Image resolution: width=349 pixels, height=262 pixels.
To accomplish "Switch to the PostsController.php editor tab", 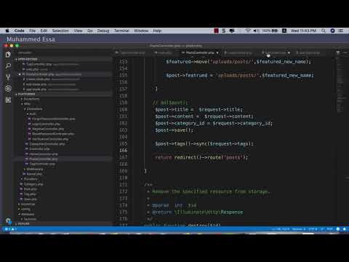I will pyautogui.click(x=200, y=52).
